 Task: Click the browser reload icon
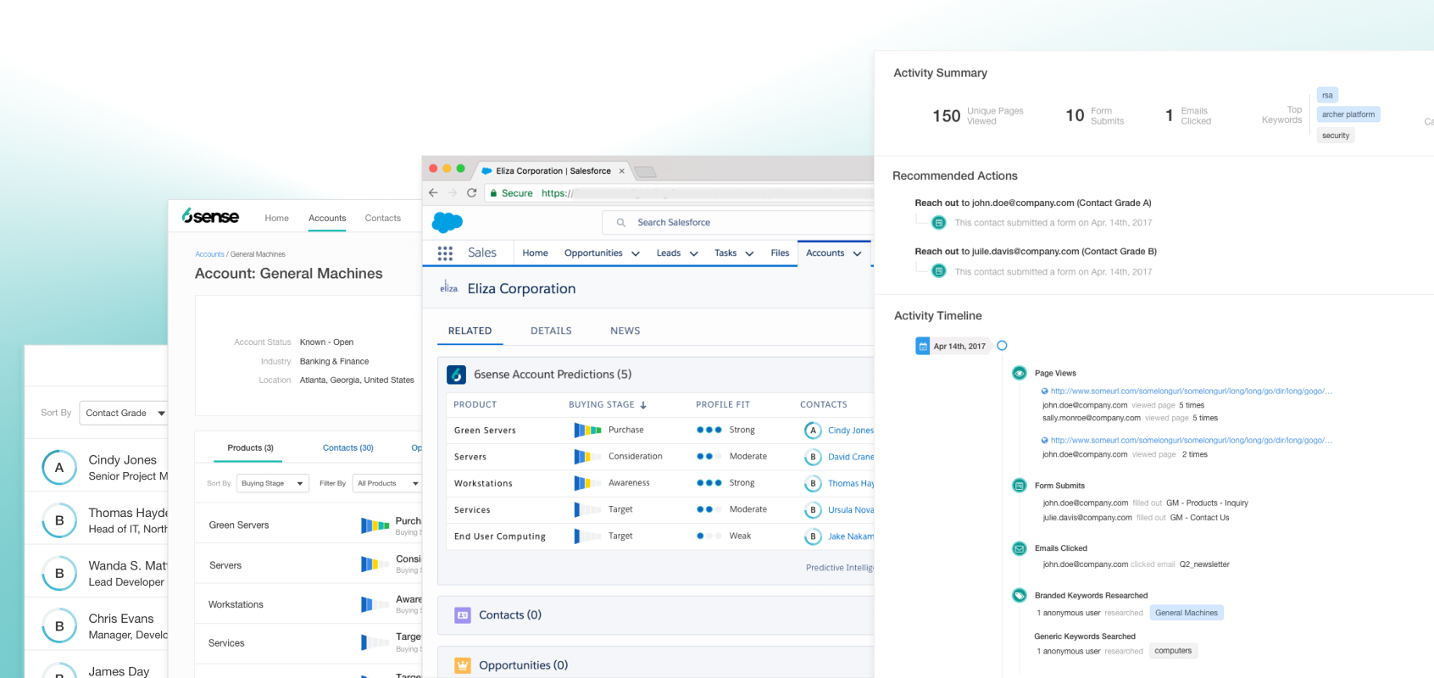click(472, 193)
